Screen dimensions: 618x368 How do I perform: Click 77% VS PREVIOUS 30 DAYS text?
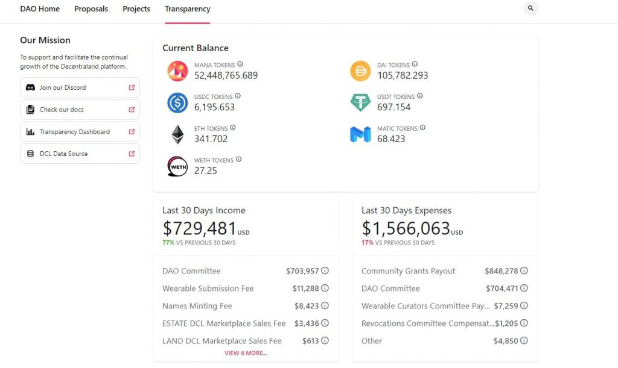199,243
